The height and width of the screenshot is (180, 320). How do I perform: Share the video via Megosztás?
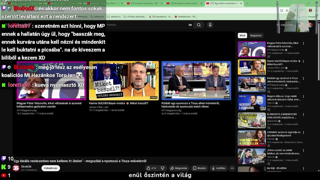[179, 168]
